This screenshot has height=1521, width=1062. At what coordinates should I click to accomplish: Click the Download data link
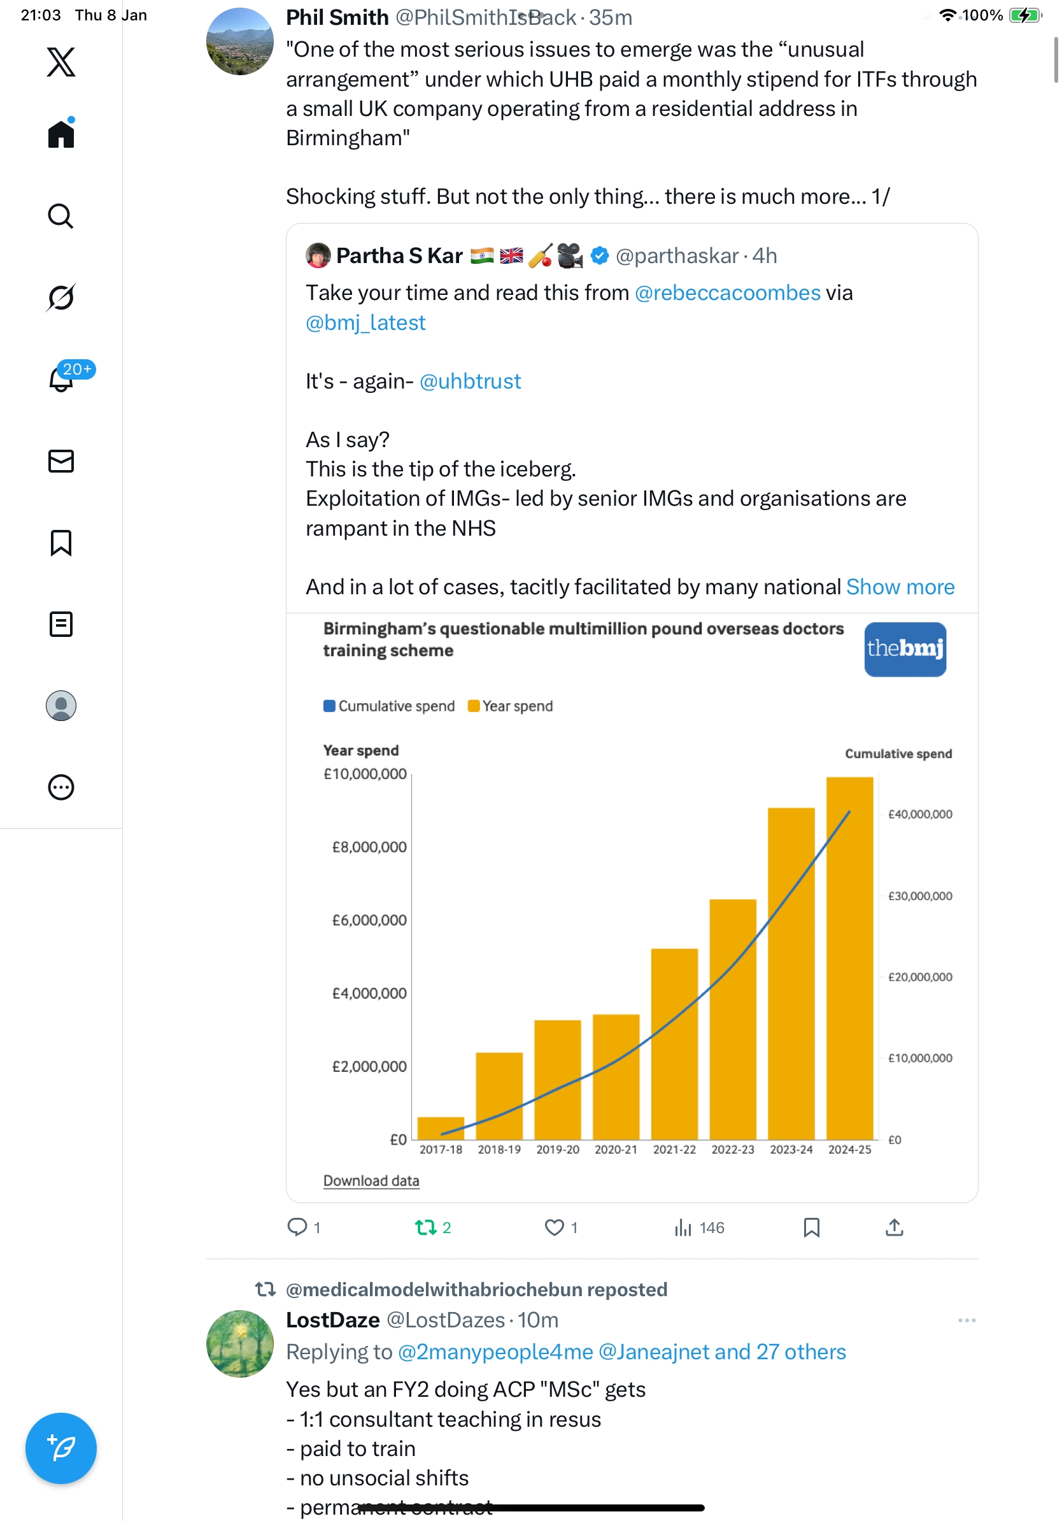[371, 1180]
